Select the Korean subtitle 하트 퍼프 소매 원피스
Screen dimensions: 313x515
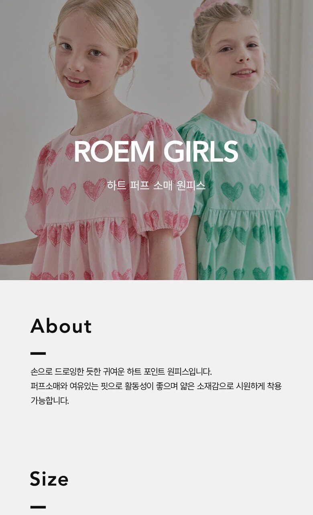[156, 185]
